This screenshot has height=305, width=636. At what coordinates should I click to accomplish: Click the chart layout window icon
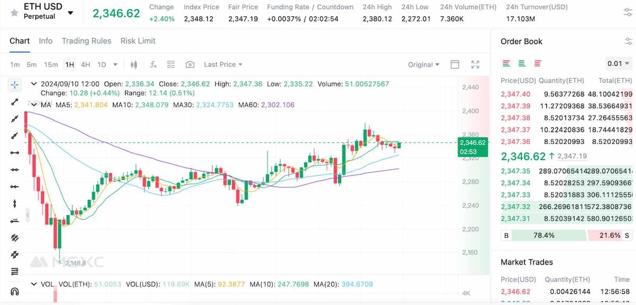pyautogui.click(x=455, y=65)
